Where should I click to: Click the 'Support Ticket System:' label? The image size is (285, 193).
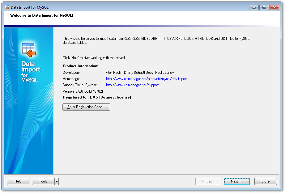(80, 85)
